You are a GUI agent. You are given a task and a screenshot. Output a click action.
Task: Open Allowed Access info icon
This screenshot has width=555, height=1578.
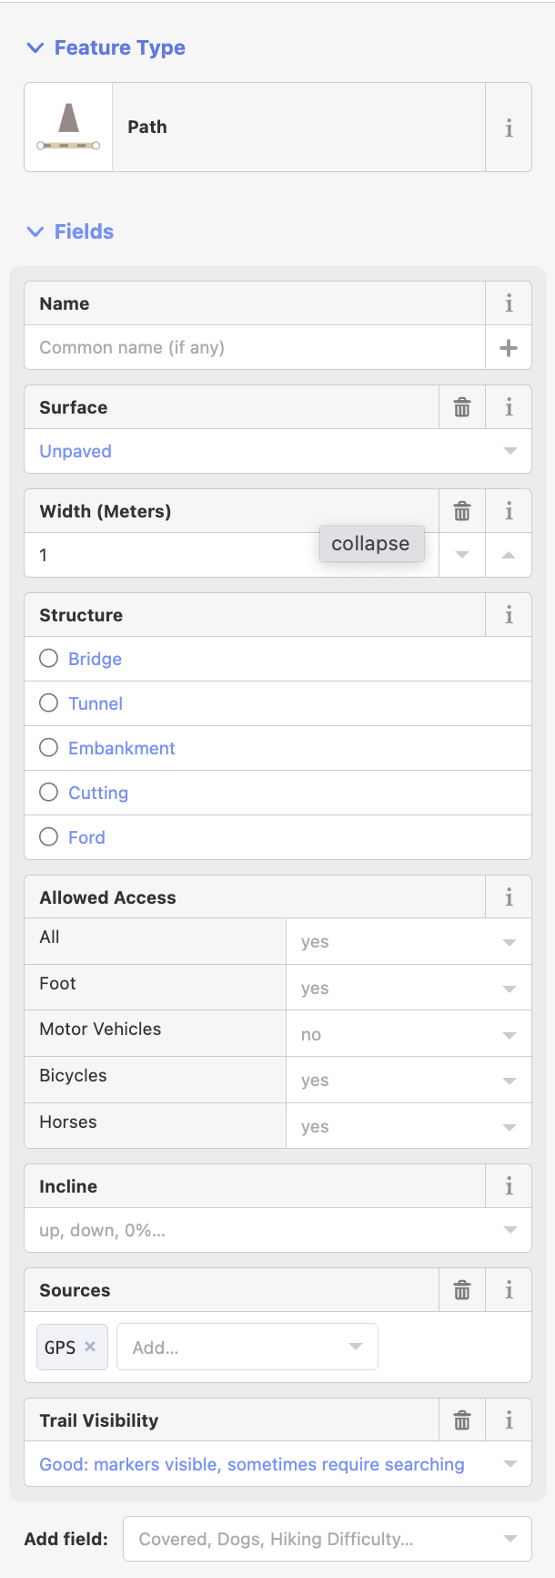tap(509, 897)
